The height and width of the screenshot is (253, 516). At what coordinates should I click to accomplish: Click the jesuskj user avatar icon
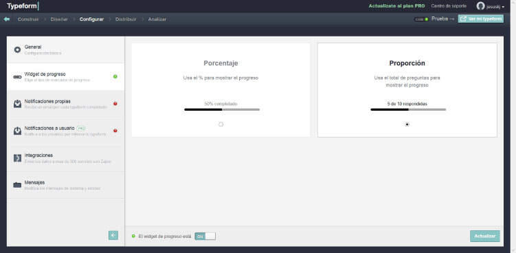(x=480, y=6)
